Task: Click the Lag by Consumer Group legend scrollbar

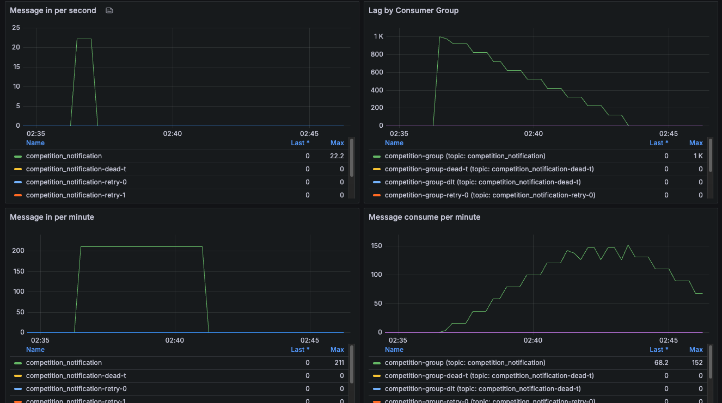Action: tap(711, 158)
